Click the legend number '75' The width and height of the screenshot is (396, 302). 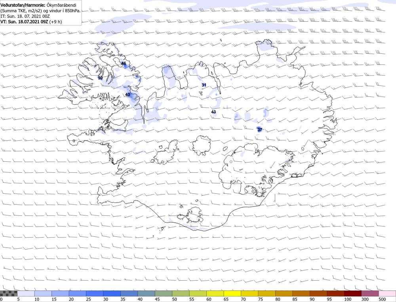(x=261, y=299)
